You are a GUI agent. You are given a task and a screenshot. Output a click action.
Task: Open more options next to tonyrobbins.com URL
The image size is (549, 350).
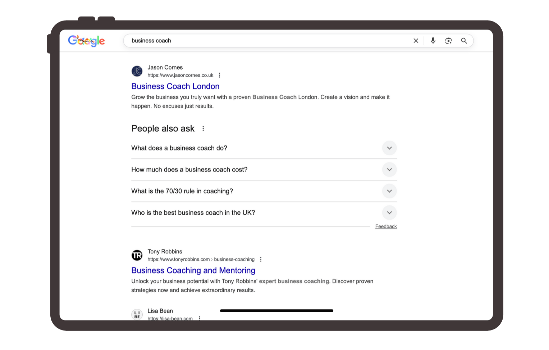[261, 260]
